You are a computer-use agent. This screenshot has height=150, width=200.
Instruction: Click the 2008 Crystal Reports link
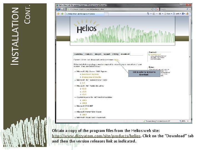click(x=84, y=103)
